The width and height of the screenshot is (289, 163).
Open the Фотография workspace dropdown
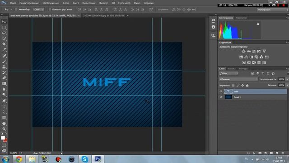coord(272,10)
